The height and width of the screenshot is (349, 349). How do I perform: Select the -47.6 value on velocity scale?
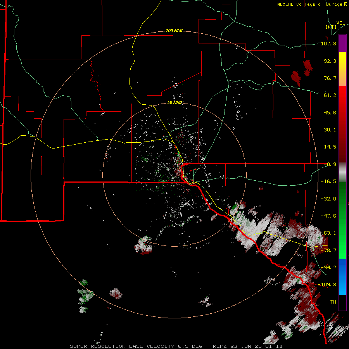pyautogui.click(x=328, y=216)
